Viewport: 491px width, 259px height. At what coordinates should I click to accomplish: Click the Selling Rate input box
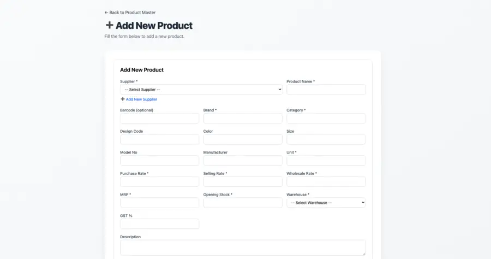tap(243, 182)
